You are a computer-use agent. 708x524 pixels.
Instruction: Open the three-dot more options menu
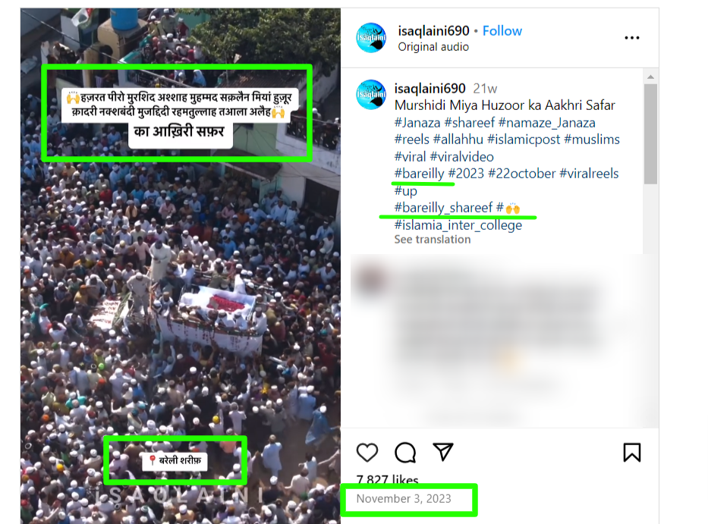[x=631, y=38]
